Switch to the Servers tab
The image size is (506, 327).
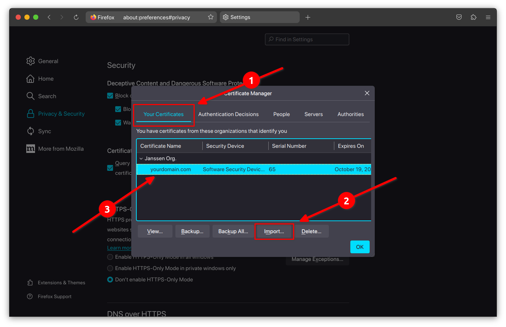coord(314,114)
